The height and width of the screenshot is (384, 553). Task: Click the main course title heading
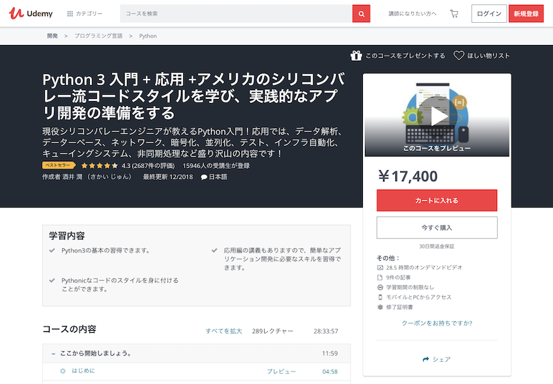pyautogui.click(x=194, y=96)
